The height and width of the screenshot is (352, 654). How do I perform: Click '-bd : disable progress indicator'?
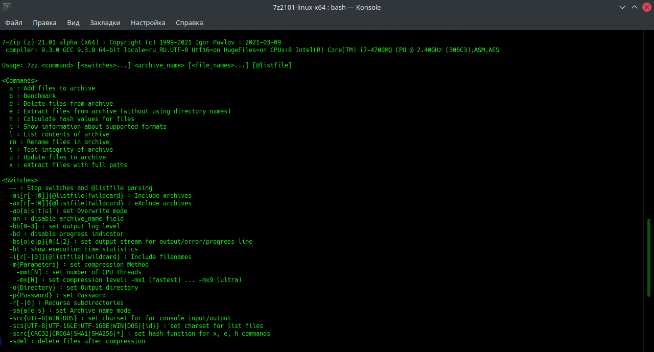click(66, 234)
